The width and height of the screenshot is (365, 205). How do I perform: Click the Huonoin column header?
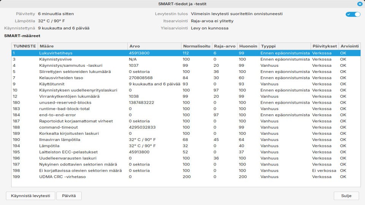pos(248,46)
